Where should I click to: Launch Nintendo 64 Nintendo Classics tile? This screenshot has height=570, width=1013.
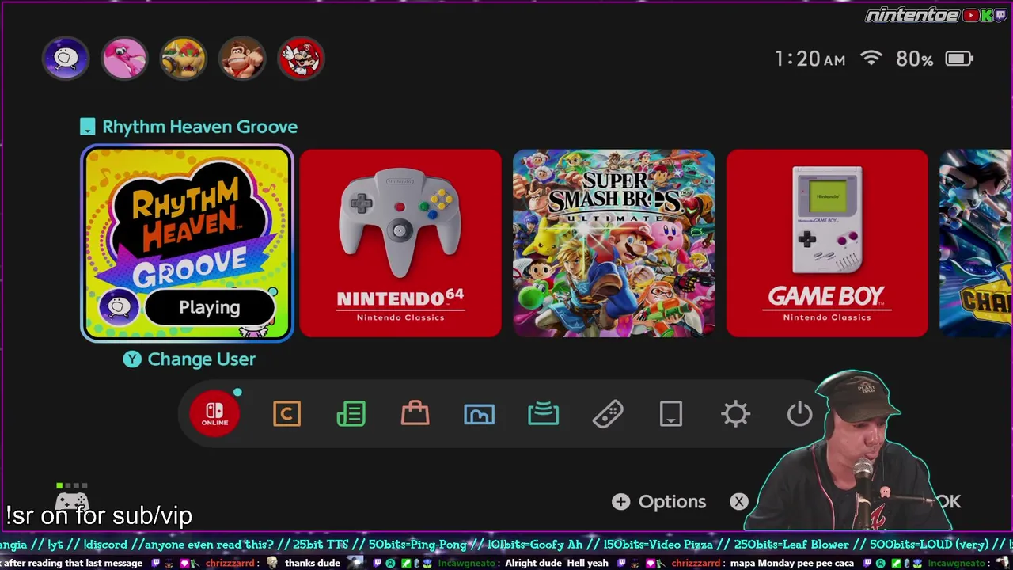(400, 243)
